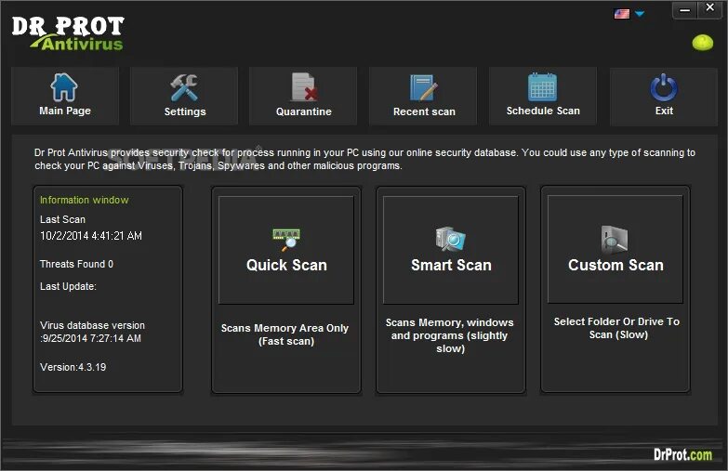Screen dimensions: 728x471
Task: Open Recent scan notebook icon
Action: pyautogui.click(x=423, y=87)
